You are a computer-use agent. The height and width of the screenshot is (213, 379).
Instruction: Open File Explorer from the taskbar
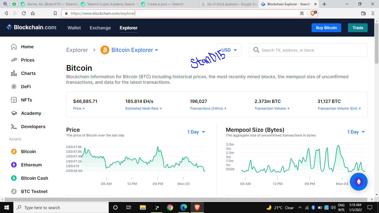click(143, 207)
